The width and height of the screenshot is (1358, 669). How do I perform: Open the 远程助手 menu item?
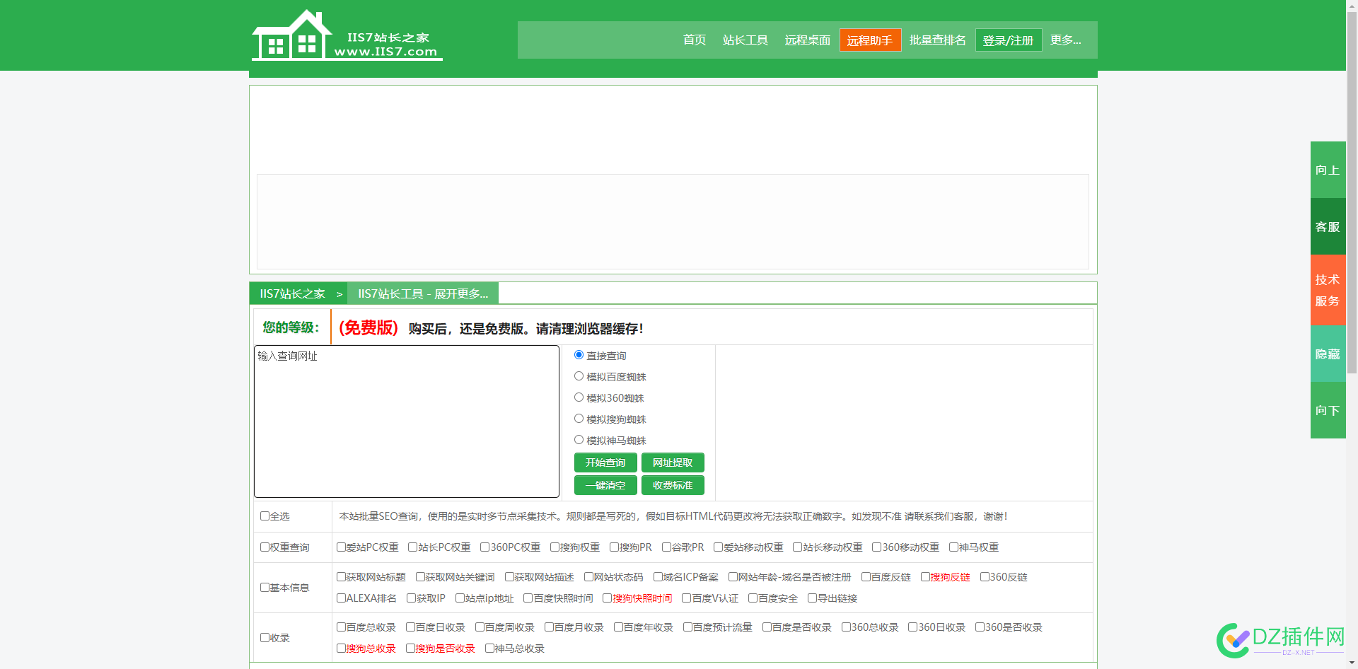click(x=870, y=40)
